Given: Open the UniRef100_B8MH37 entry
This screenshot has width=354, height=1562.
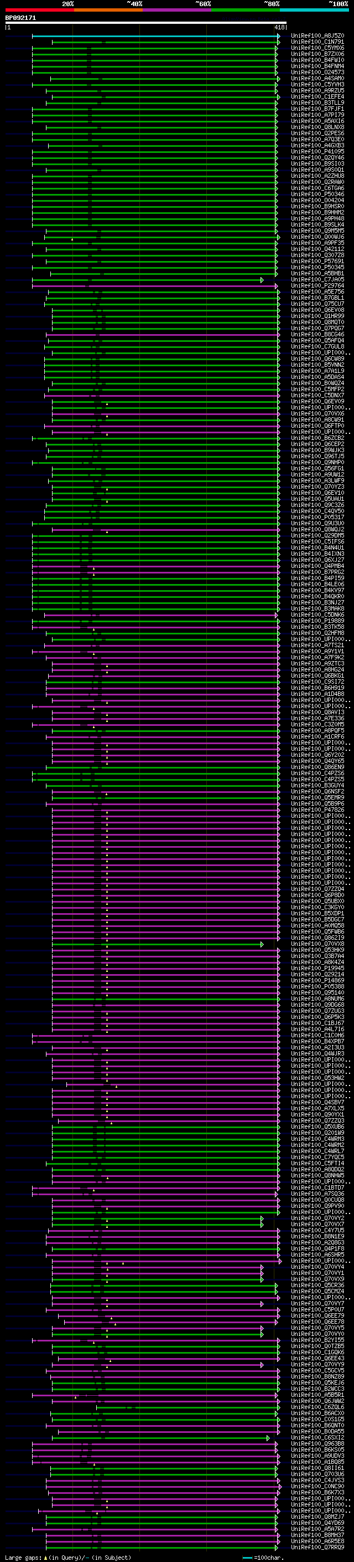Looking at the screenshot, I should [x=317, y=1535].
